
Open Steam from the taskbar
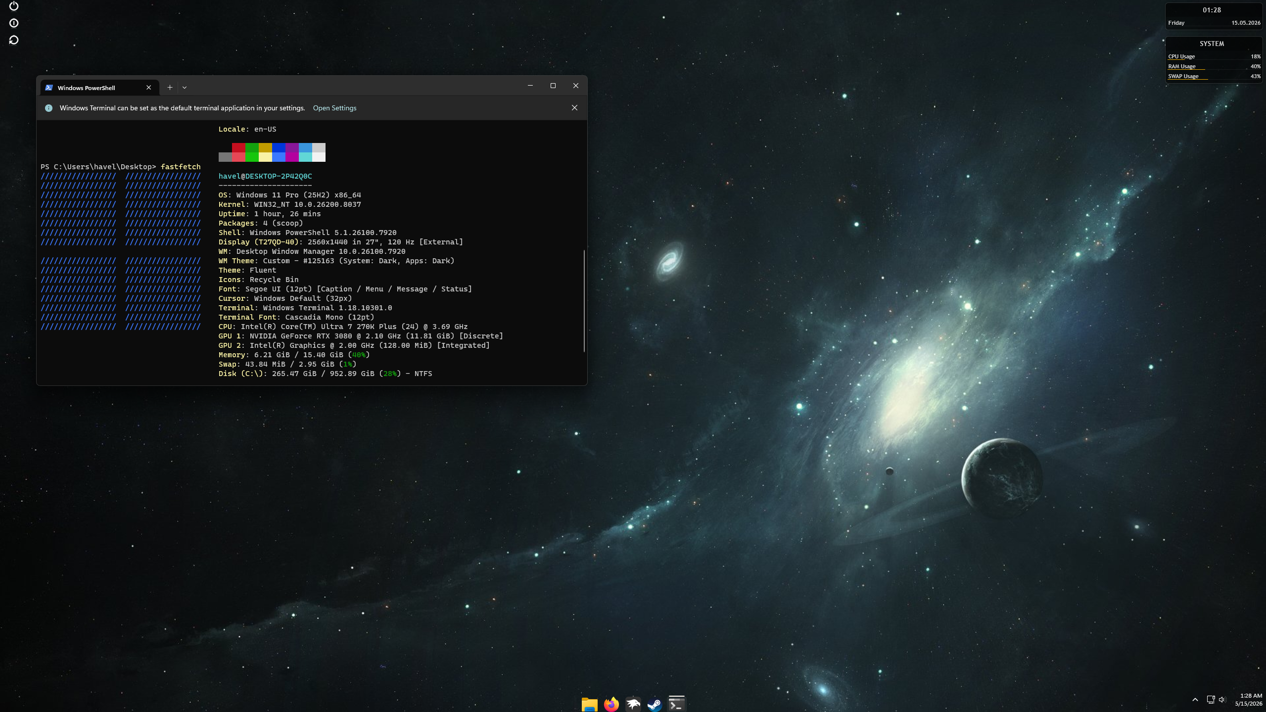pyautogui.click(x=655, y=704)
